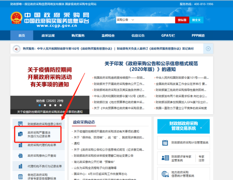Click the 财政部政府采购计划管理系统 calendar icon
Screen dimensions: 233x180
pyautogui.click(x=165, y=143)
